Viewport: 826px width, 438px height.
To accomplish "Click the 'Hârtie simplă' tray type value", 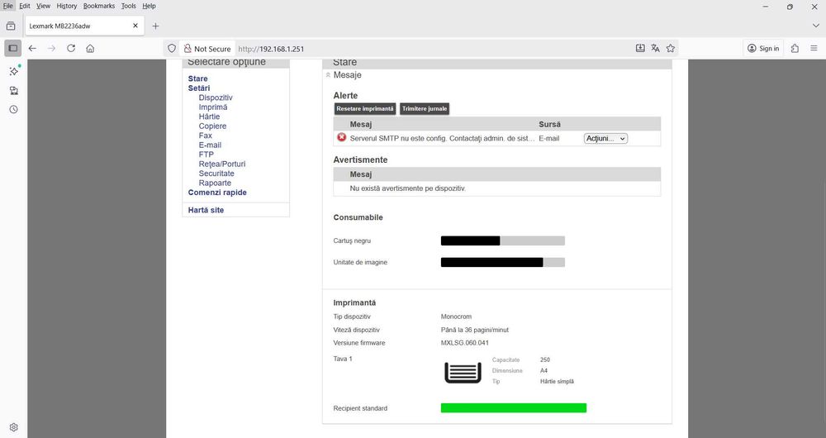I will (x=557, y=382).
